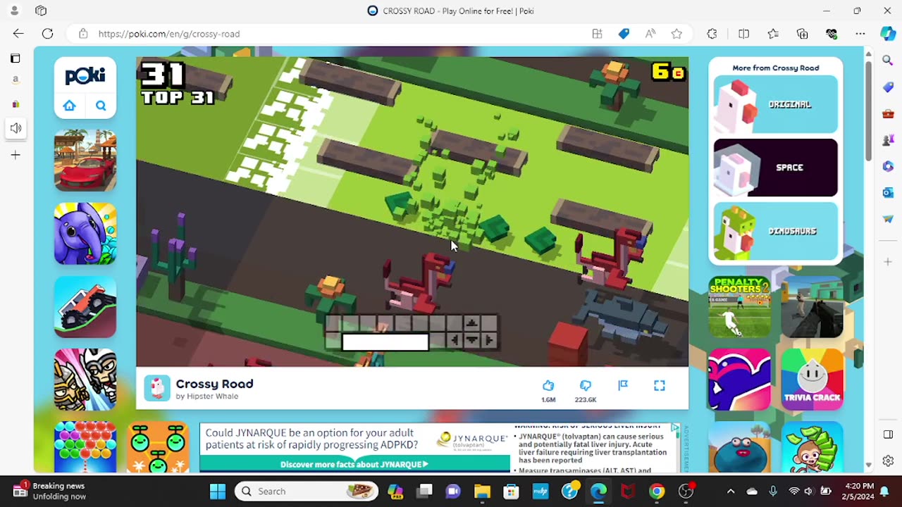Image resolution: width=902 pixels, height=507 pixels.
Task: Add page to favorites star
Action: tap(676, 34)
